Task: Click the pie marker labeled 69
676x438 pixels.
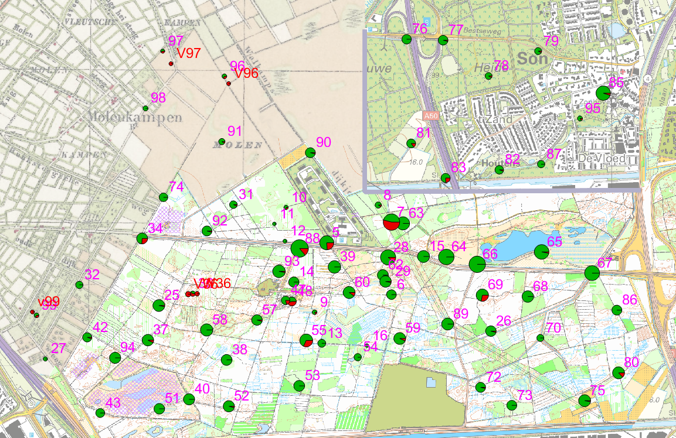Action: [483, 295]
